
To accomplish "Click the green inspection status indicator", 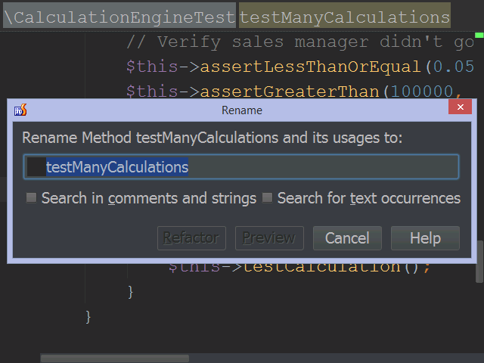I will (479, 35).
